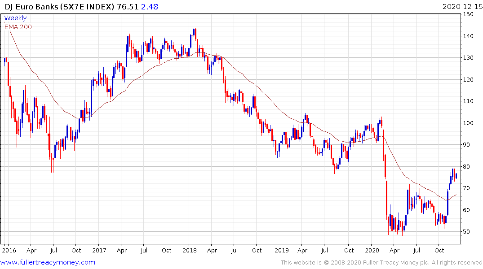Click the copyright notice text
Screen dimensions: 483x269
tap(381, 263)
